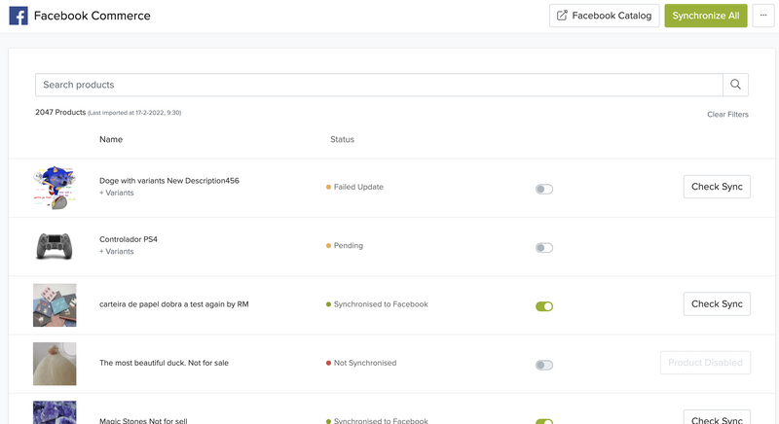Expand variants under Controlador PS4
779x424 pixels.
117,251
